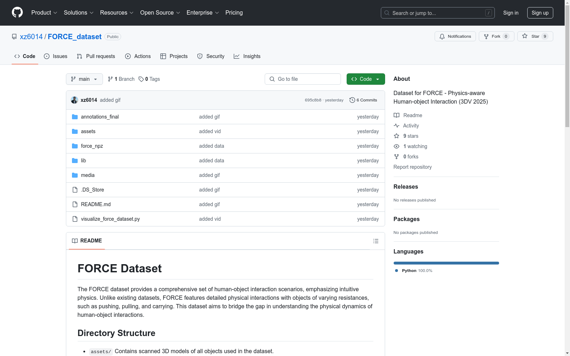Click the Python 100.0% language link
Viewport: 570px width, 356px height.
[x=414, y=271]
